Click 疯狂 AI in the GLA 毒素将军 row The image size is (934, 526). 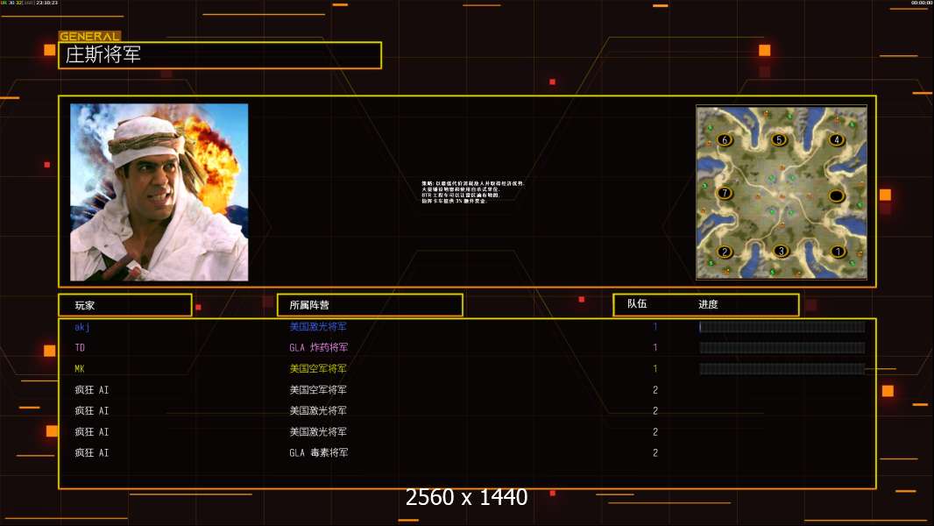coord(92,452)
